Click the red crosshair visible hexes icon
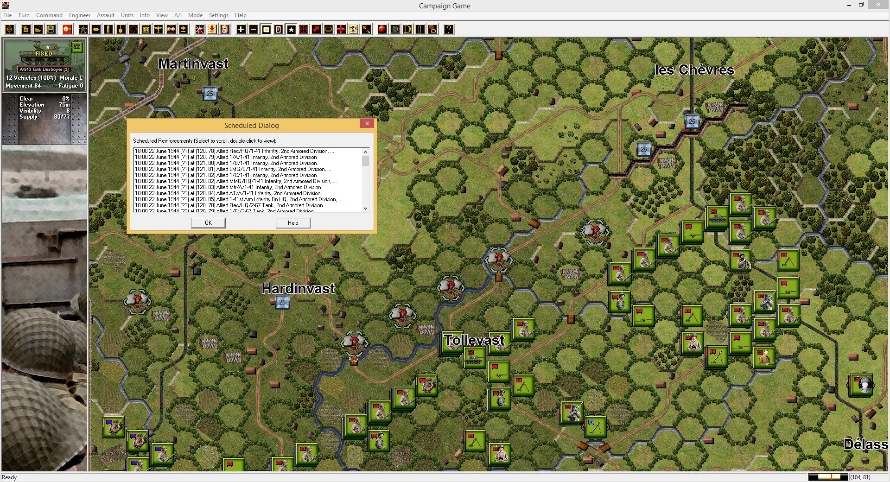Screen dimensions: 890x482 tap(304, 29)
